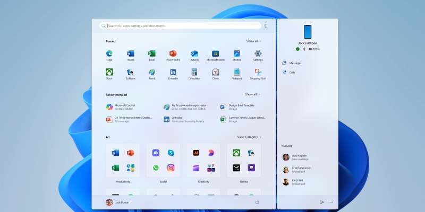Open more options ellipsis in phone panel
Image resolution: width=425 pixels, height=212 pixels.
[331, 202]
